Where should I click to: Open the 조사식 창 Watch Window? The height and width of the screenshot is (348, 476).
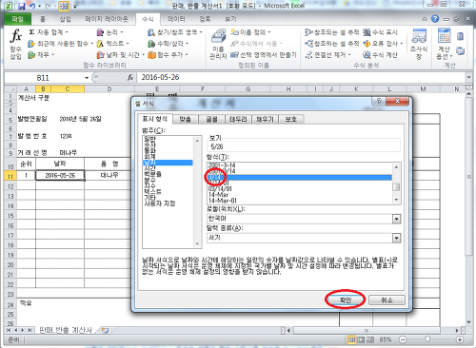(x=419, y=44)
